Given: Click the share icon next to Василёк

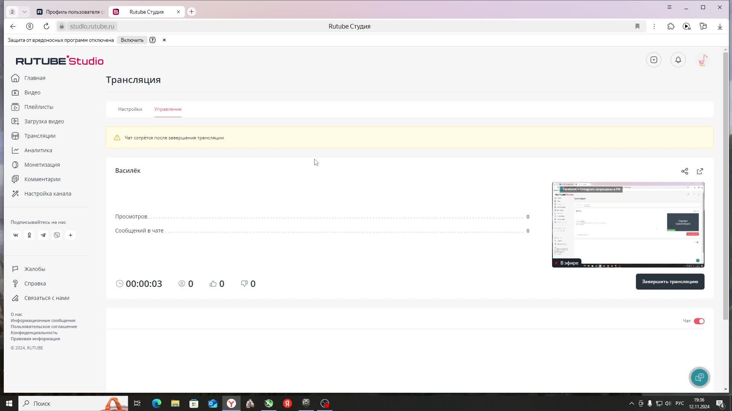Looking at the screenshot, I should click(685, 171).
